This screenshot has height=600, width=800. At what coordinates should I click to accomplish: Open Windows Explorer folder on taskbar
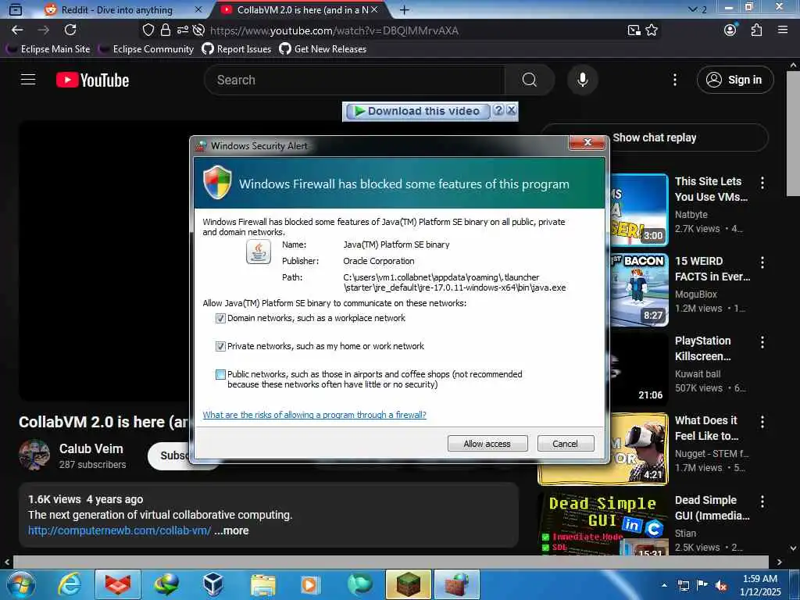pyautogui.click(x=263, y=584)
